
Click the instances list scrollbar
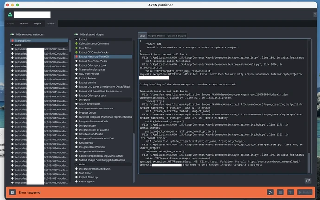coord(70,46)
